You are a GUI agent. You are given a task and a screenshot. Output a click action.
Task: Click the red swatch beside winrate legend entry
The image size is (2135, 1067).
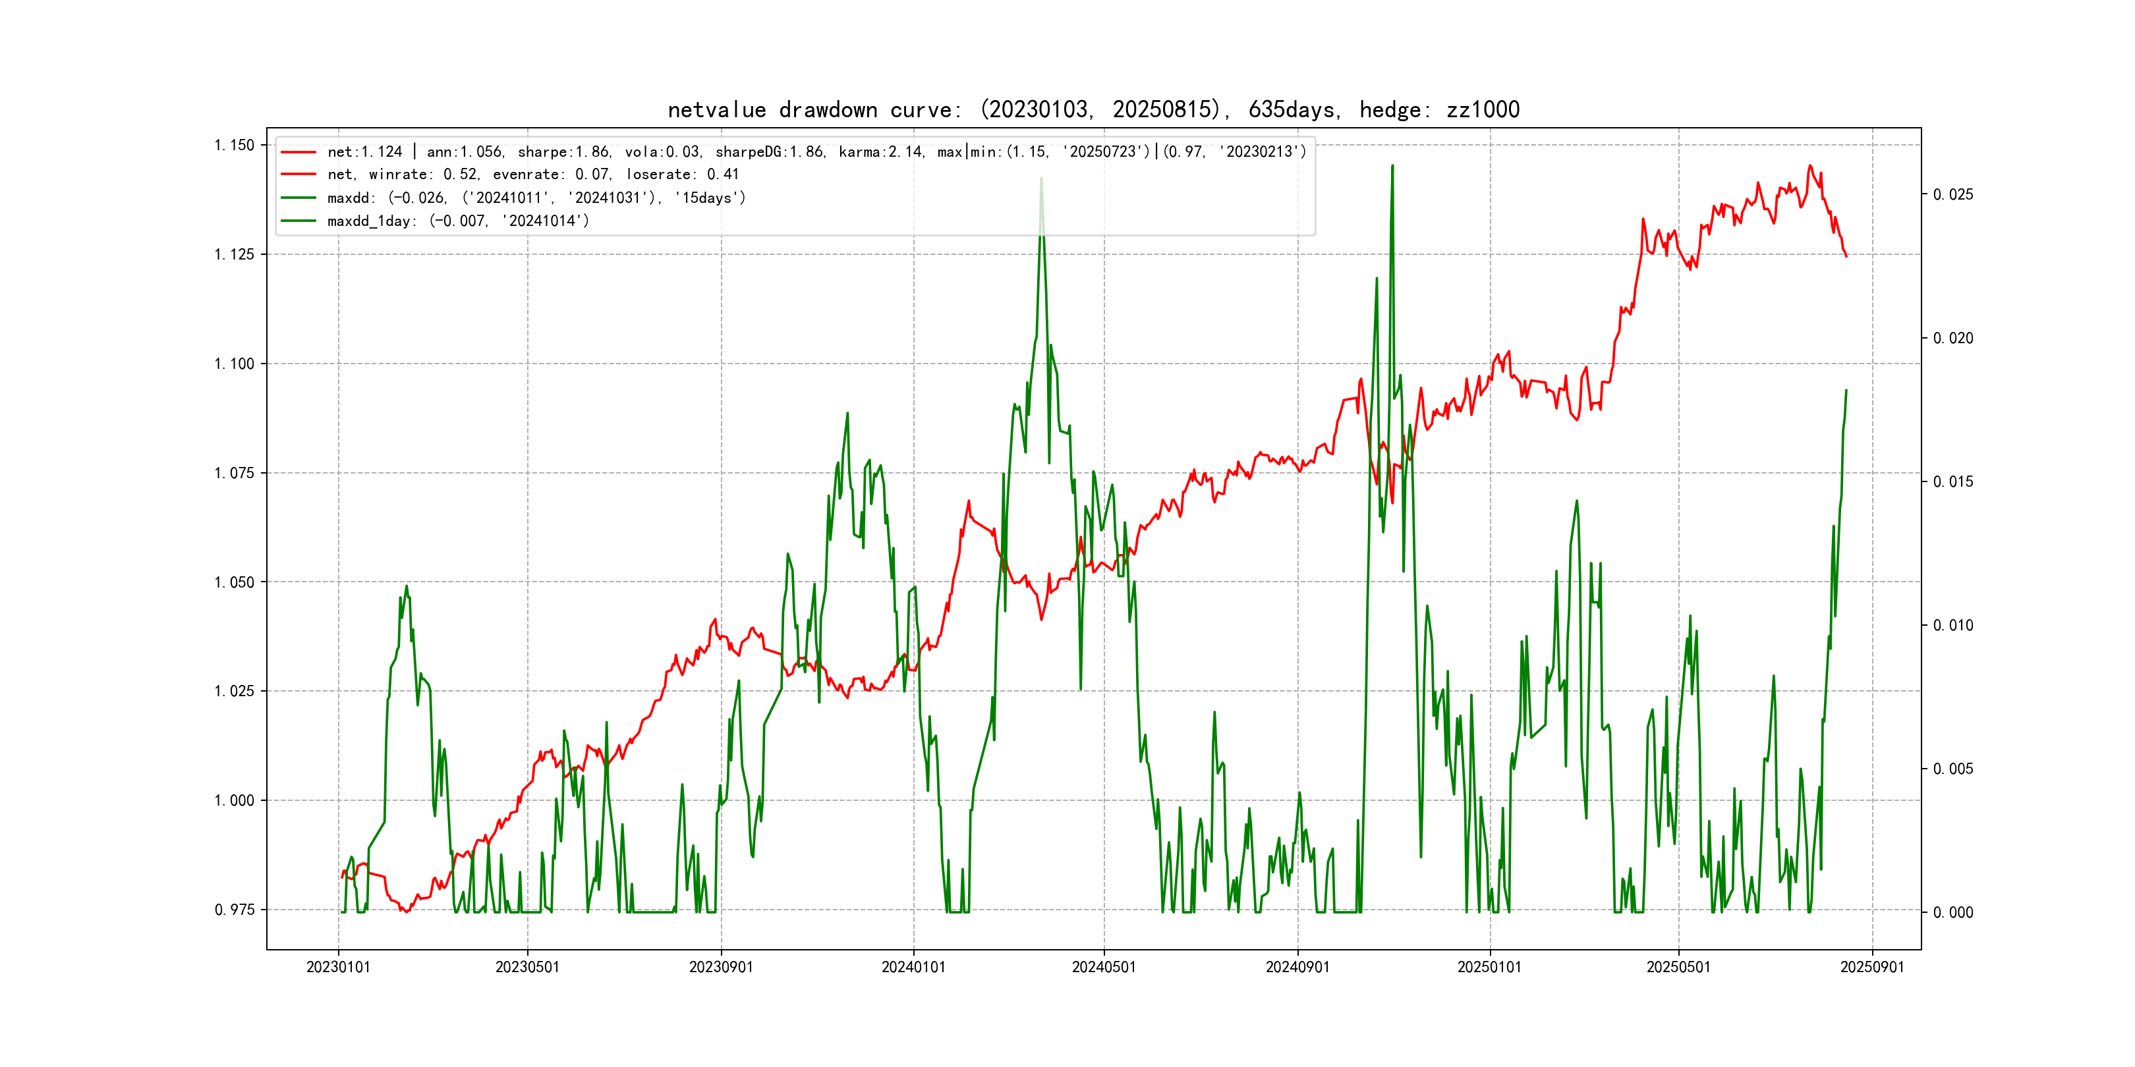tap(299, 175)
